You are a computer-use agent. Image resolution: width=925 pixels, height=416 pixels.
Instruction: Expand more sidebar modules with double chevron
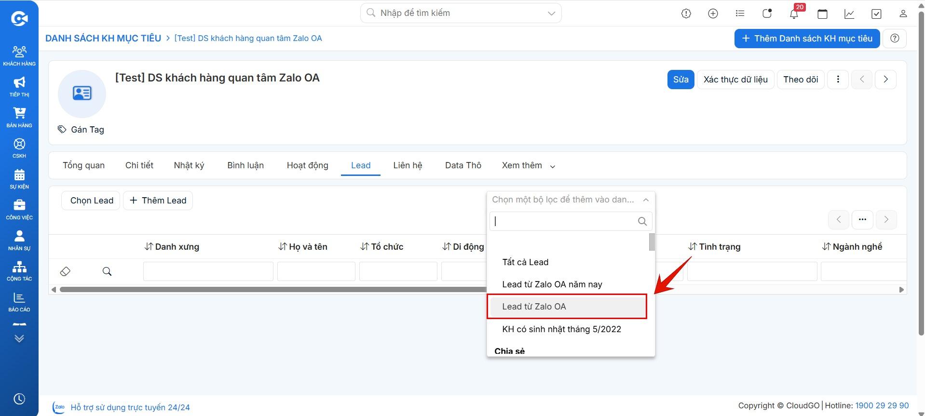19,338
